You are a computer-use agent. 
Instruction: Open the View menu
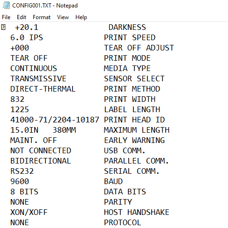tap(63, 17)
